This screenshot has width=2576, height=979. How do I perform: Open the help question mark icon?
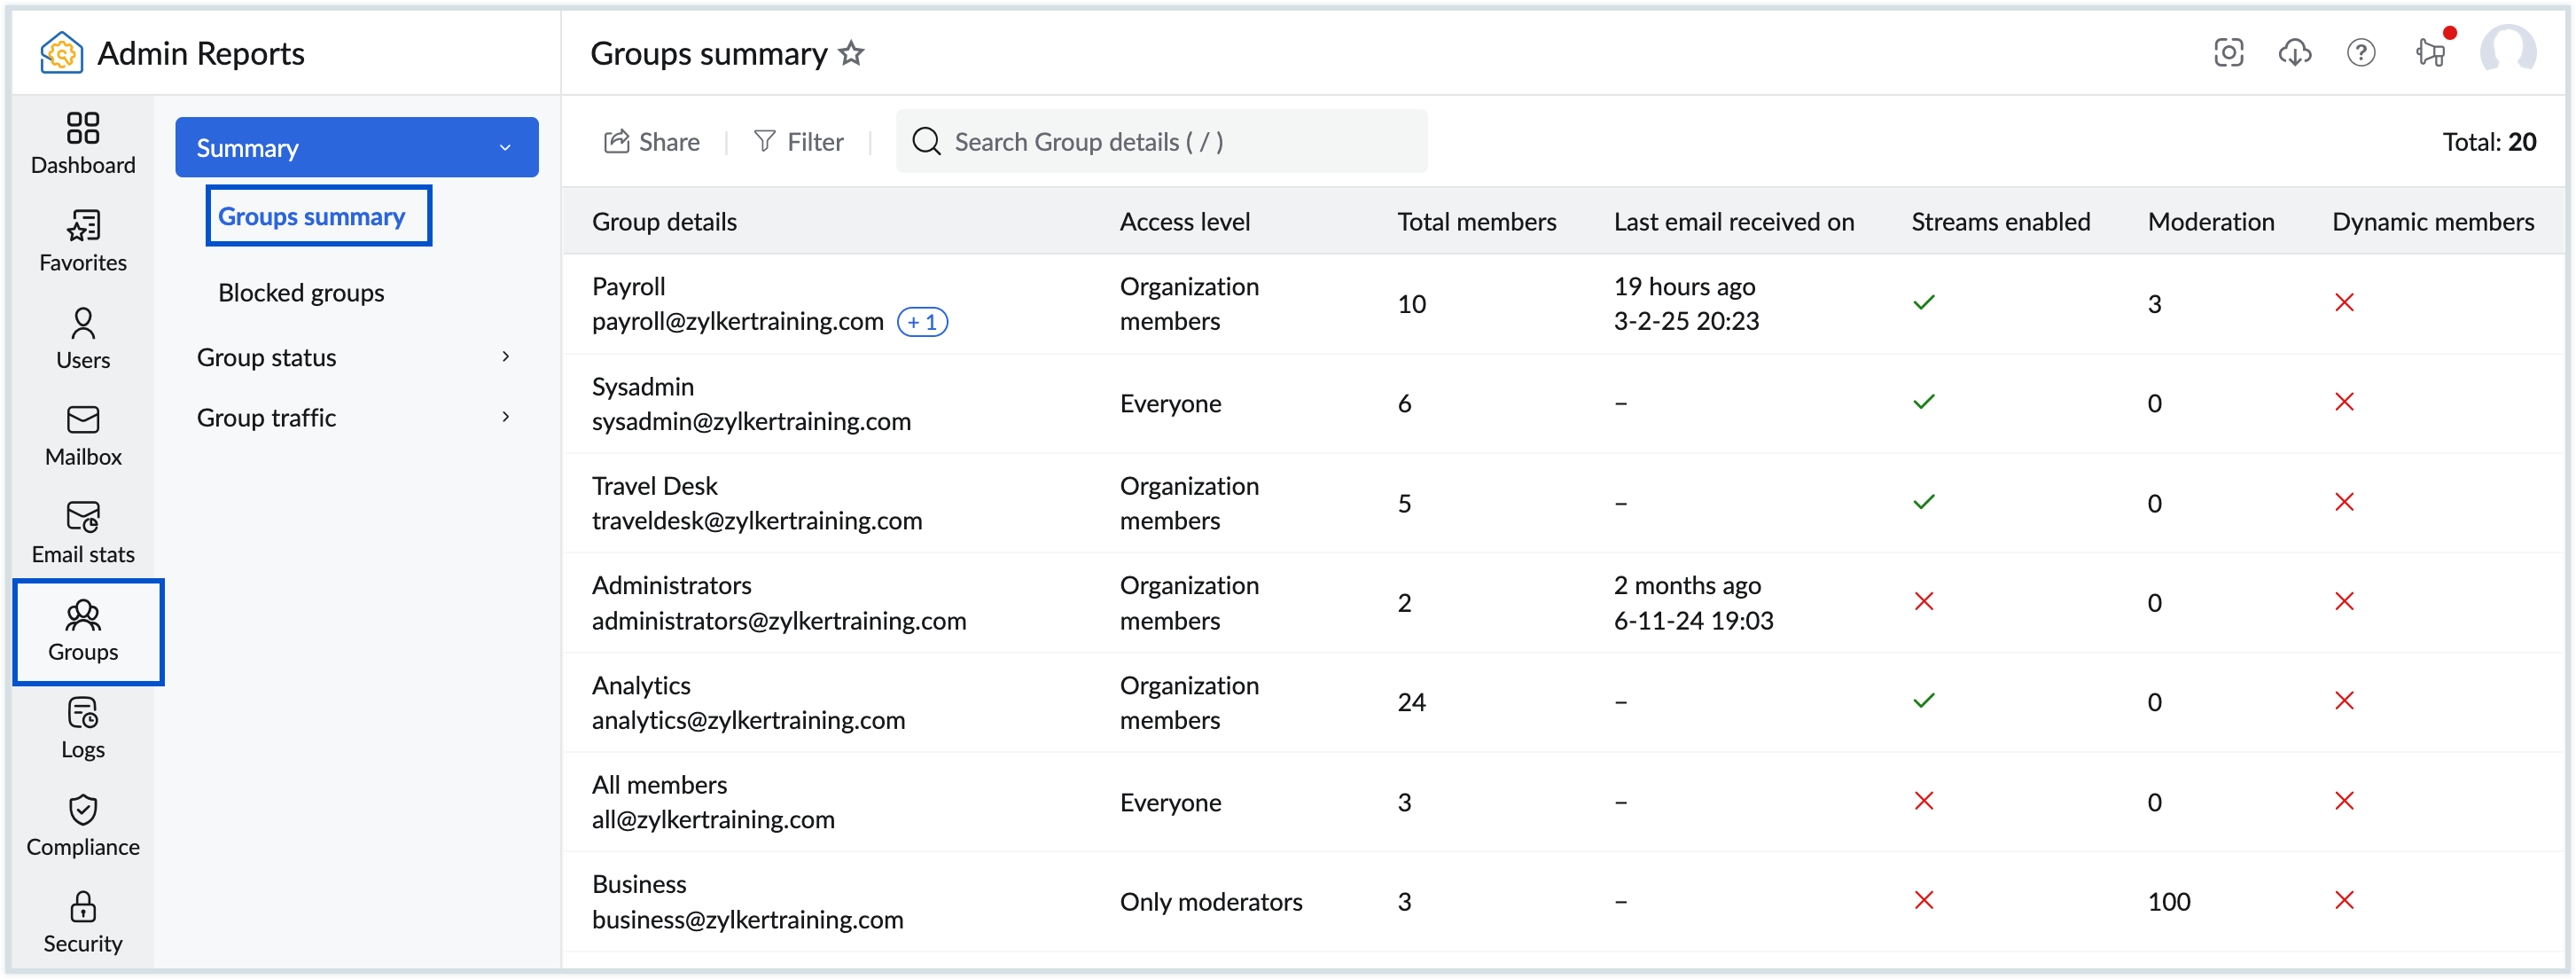2361,53
